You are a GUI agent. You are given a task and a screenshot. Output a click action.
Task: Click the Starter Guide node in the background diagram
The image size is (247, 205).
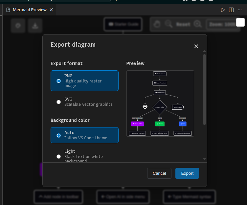(123, 24)
